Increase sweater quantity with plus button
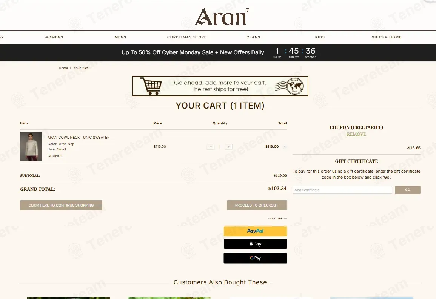The height and width of the screenshot is (299, 436). click(229, 147)
